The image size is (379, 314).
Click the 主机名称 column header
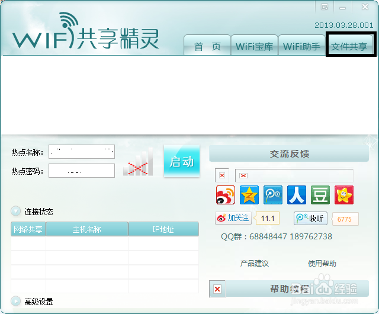pos(87,229)
